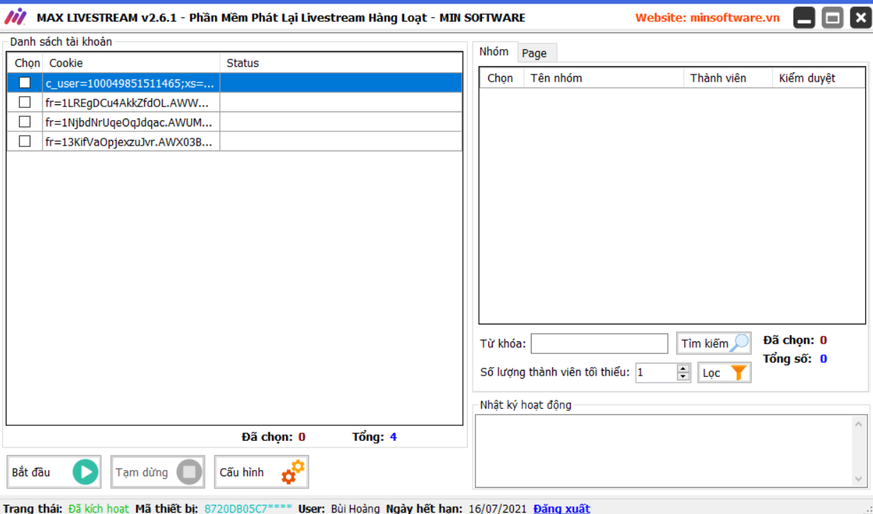
Task: Select the checkbox for the fr=13KifVaOpj cookie
Action: point(25,141)
